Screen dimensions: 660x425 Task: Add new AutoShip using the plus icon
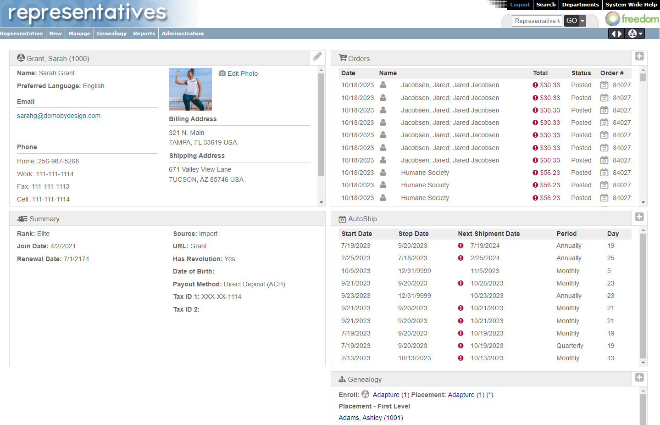(639, 217)
